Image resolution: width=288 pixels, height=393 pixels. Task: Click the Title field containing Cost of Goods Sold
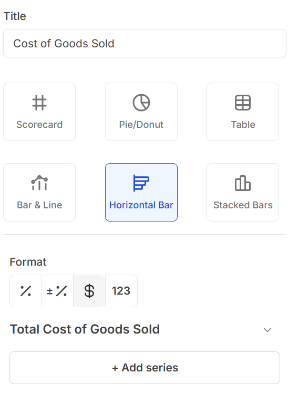pos(145,43)
